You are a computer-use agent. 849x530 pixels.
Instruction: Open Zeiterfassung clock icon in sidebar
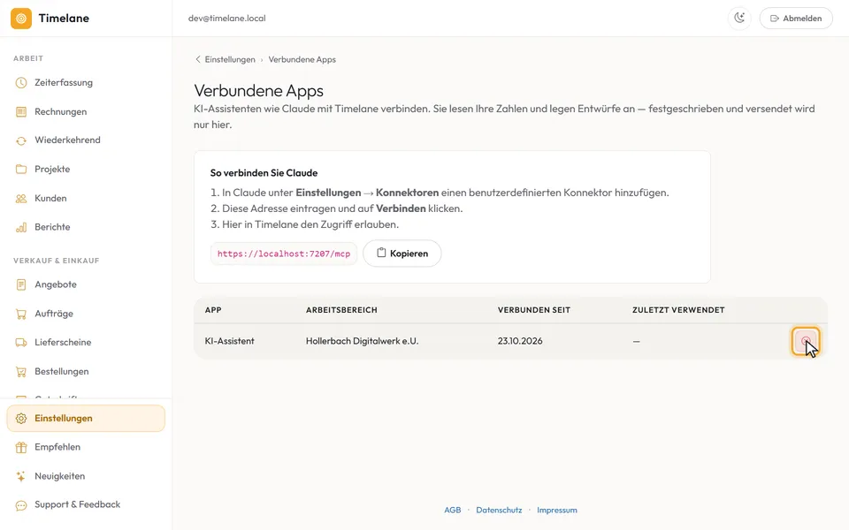[x=21, y=83]
